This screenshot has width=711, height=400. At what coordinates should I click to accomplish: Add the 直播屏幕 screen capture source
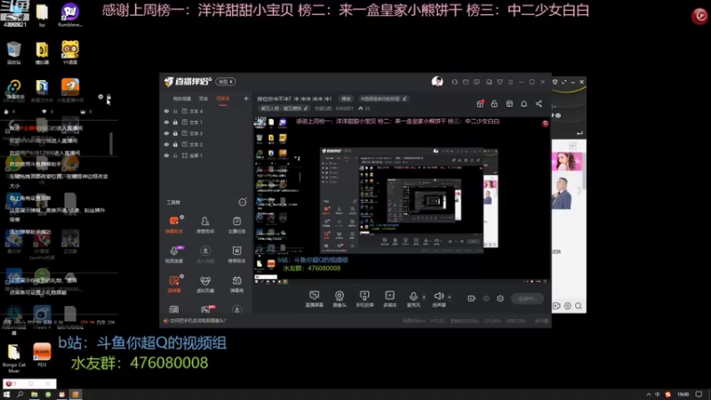[x=315, y=299]
